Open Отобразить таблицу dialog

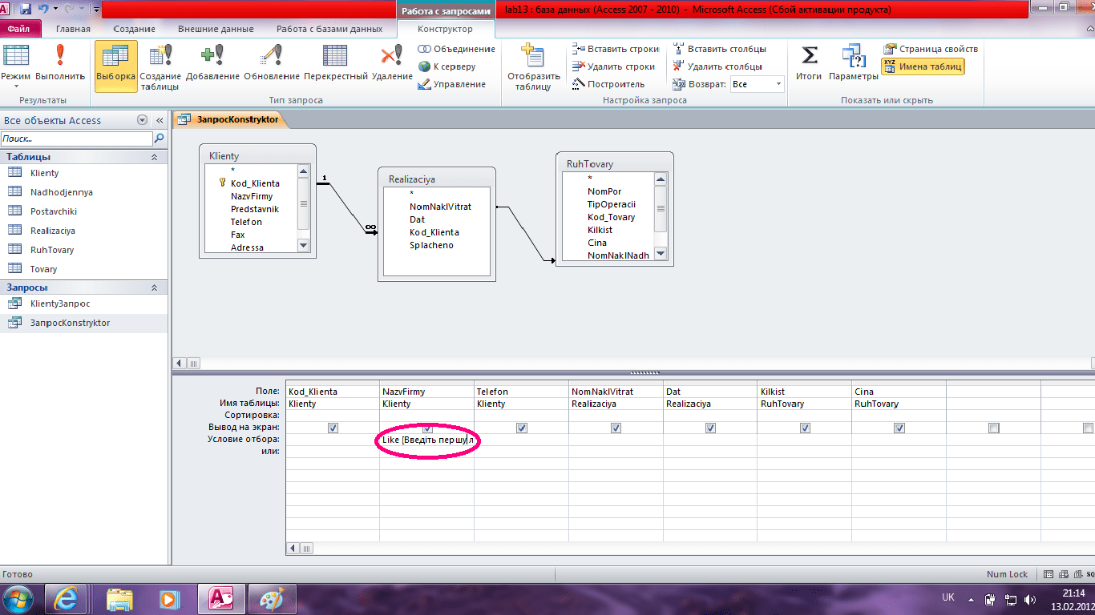click(533, 66)
